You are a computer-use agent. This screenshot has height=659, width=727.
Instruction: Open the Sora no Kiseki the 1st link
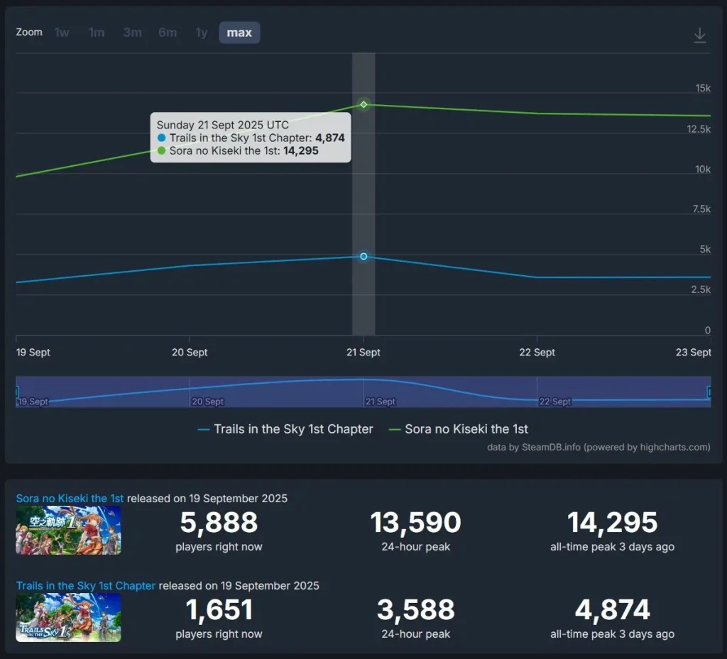click(x=70, y=499)
